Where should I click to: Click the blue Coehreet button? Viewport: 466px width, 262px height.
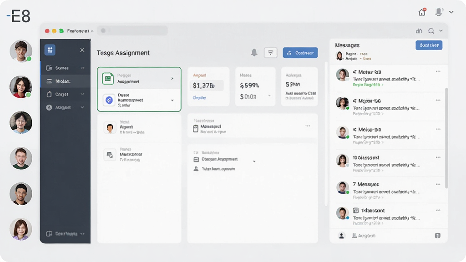pyautogui.click(x=300, y=53)
